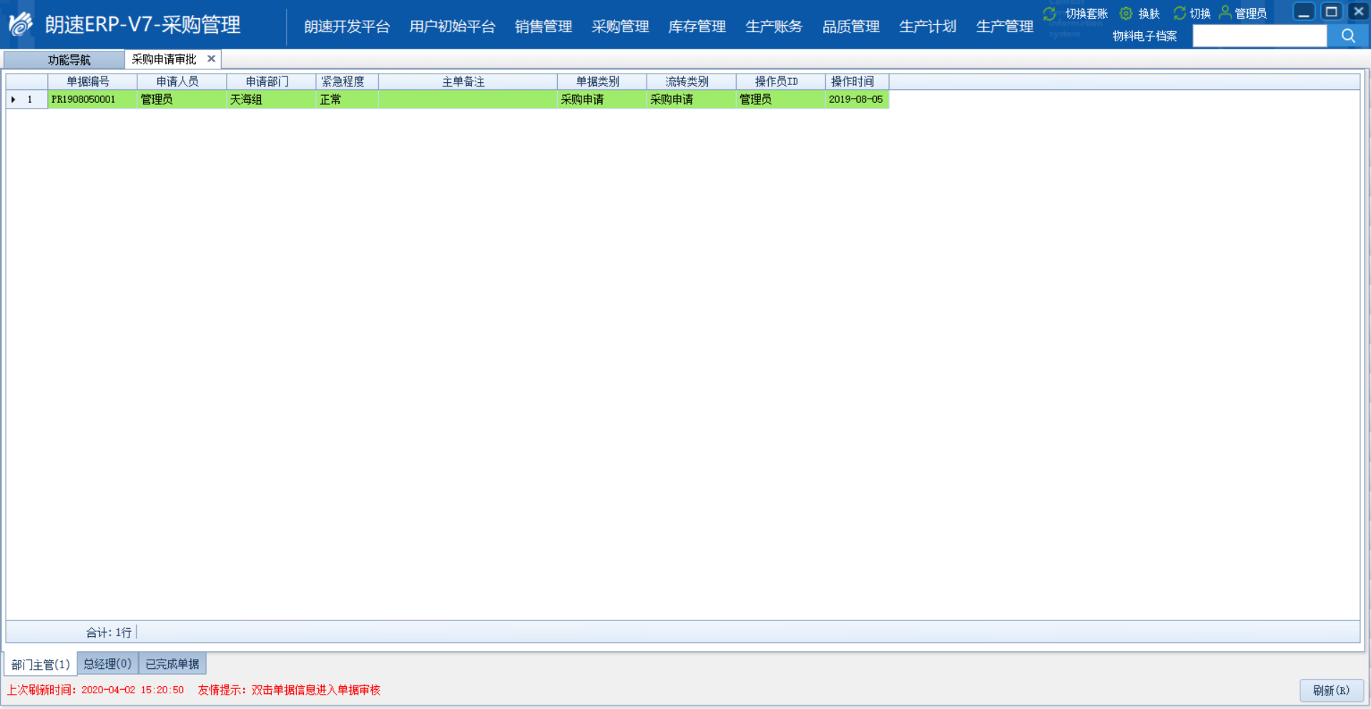Click the 刷新(R) refresh button
Viewport: 1371px width, 709px height.
[1332, 690]
